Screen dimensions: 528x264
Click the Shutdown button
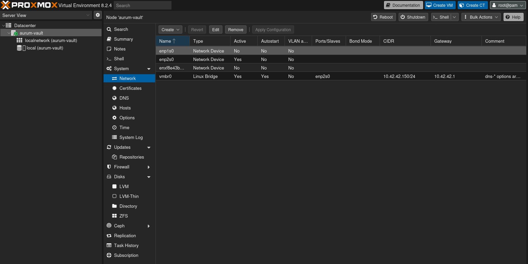[x=413, y=17]
